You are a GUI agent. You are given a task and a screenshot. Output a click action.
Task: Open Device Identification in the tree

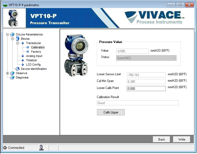[34, 69]
